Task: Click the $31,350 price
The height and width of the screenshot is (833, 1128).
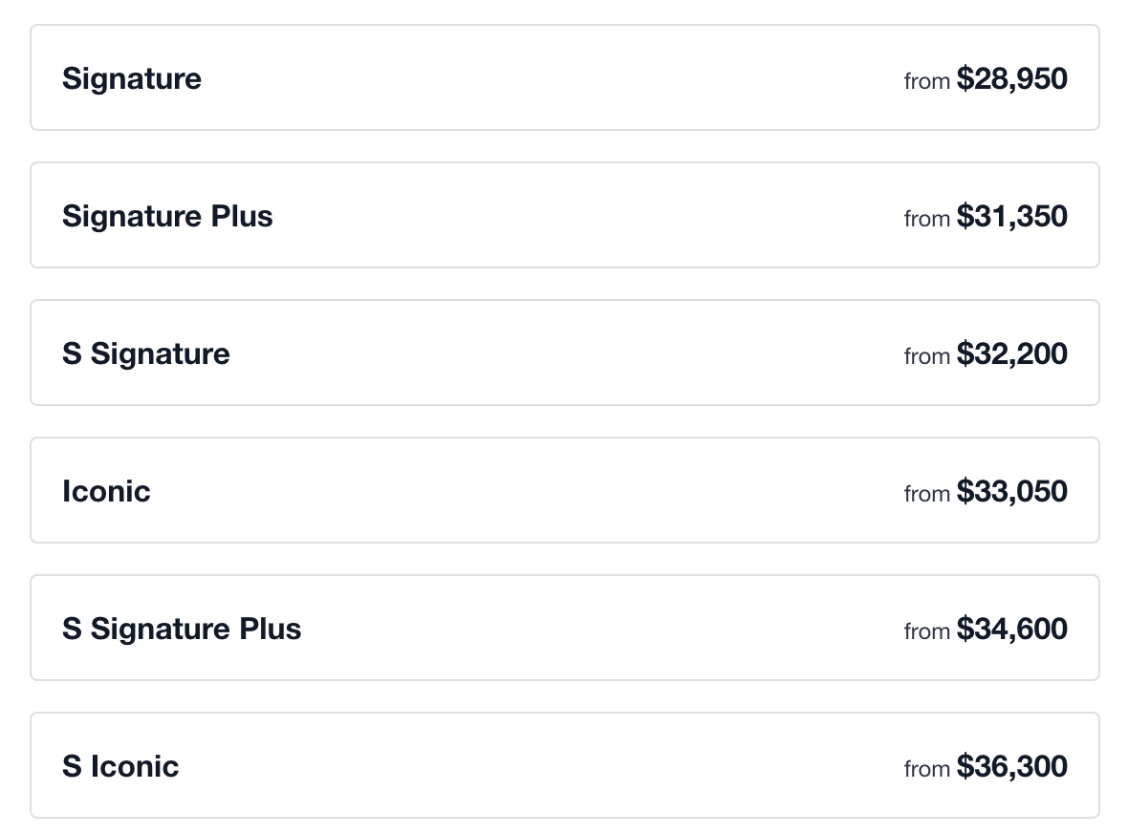Action: tap(1011, 216)
